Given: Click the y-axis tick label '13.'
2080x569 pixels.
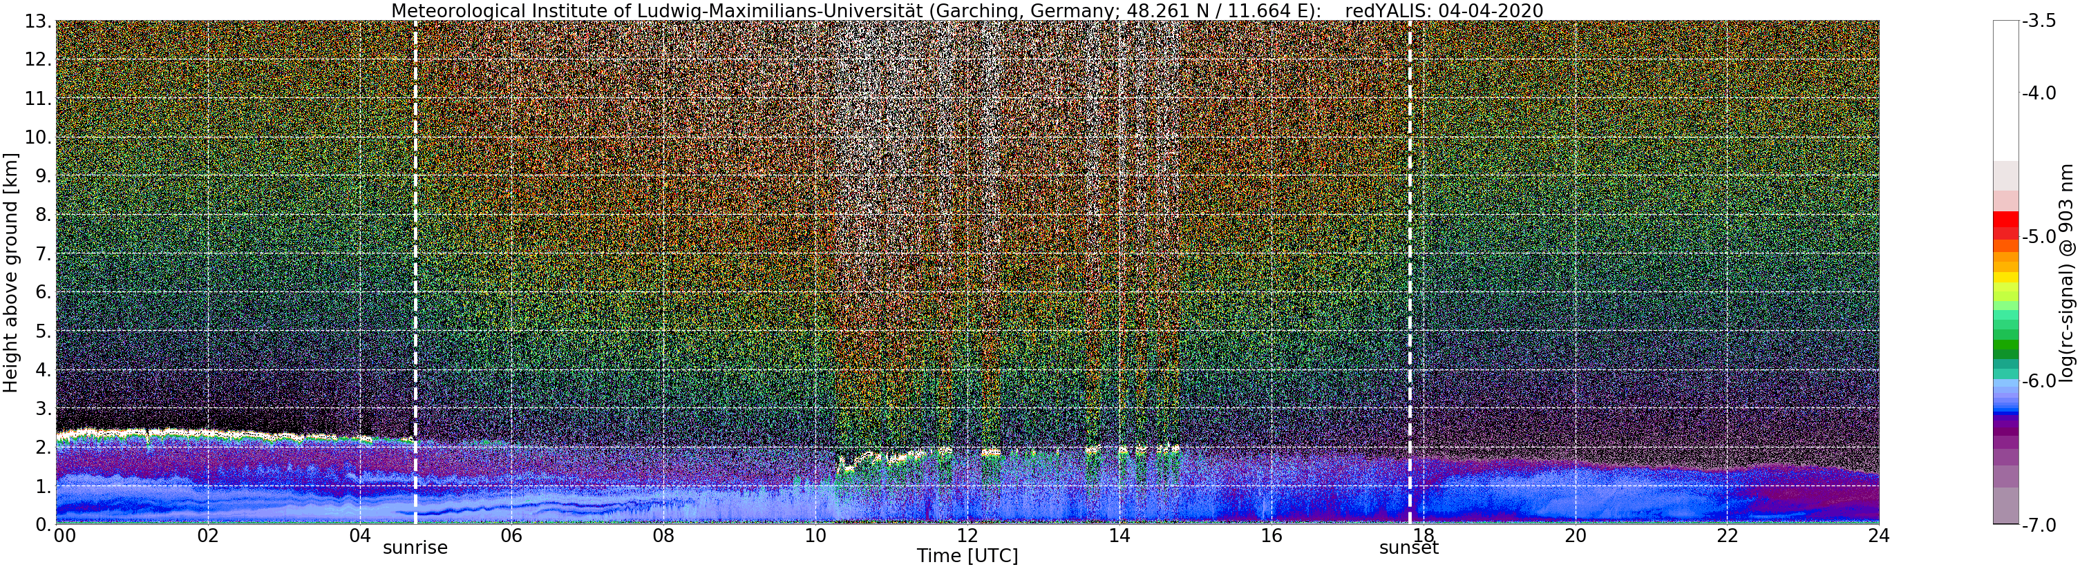Looking at the screenshot, I should (38, 22).
